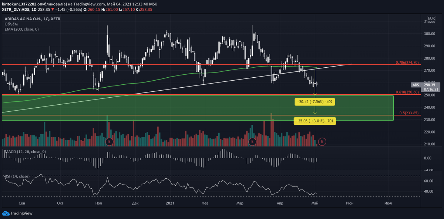
Task: Click the Июн label on time axis
Action: pos(349,203)
